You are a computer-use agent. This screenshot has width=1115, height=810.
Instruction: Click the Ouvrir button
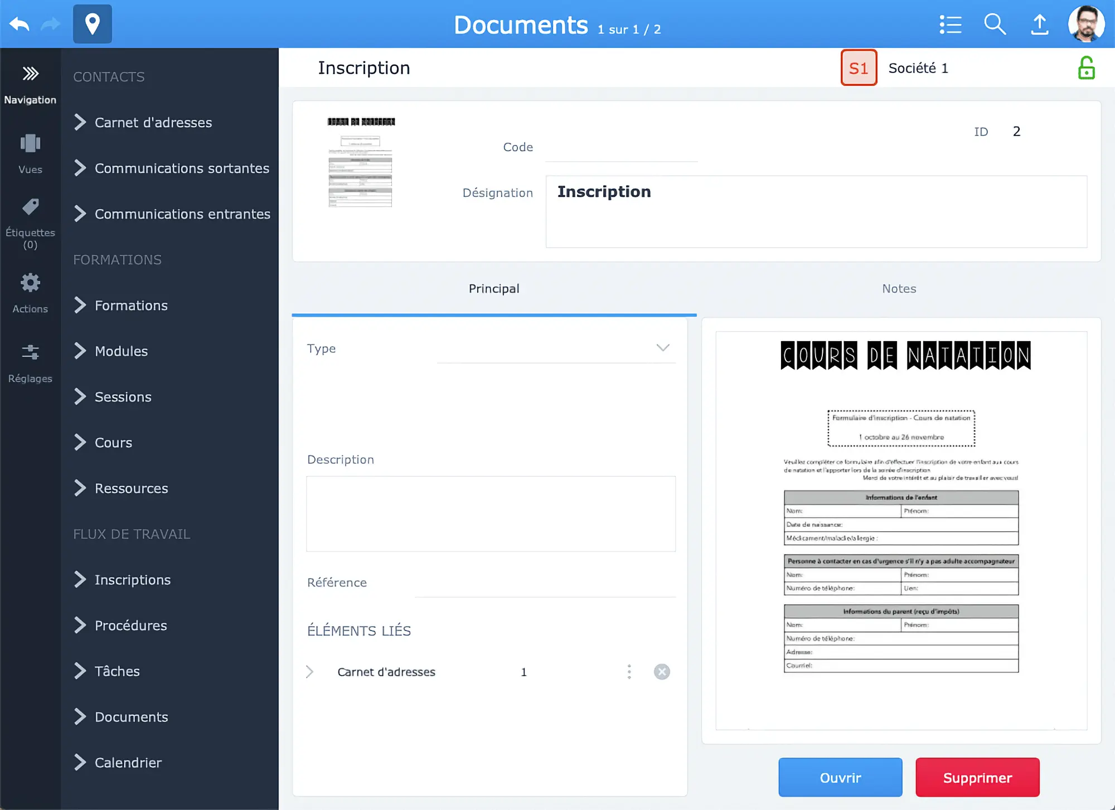pos(840,777)
